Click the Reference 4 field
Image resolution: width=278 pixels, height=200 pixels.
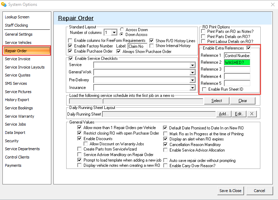coord(237,76)
